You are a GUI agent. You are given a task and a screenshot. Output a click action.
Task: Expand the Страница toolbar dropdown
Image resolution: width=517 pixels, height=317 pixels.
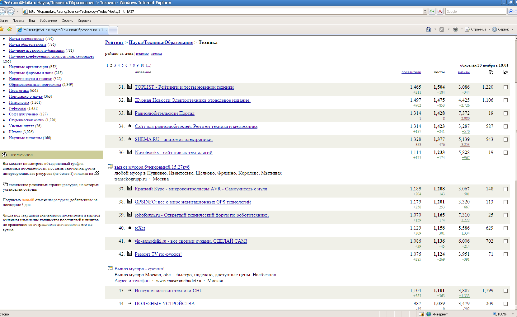478,29
